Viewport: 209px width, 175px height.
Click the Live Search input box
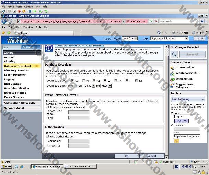coord(180,21)
